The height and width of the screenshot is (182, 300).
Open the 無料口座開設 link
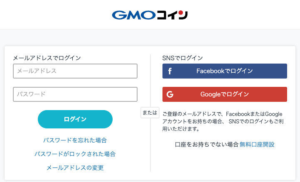click(x=257, y=144)
